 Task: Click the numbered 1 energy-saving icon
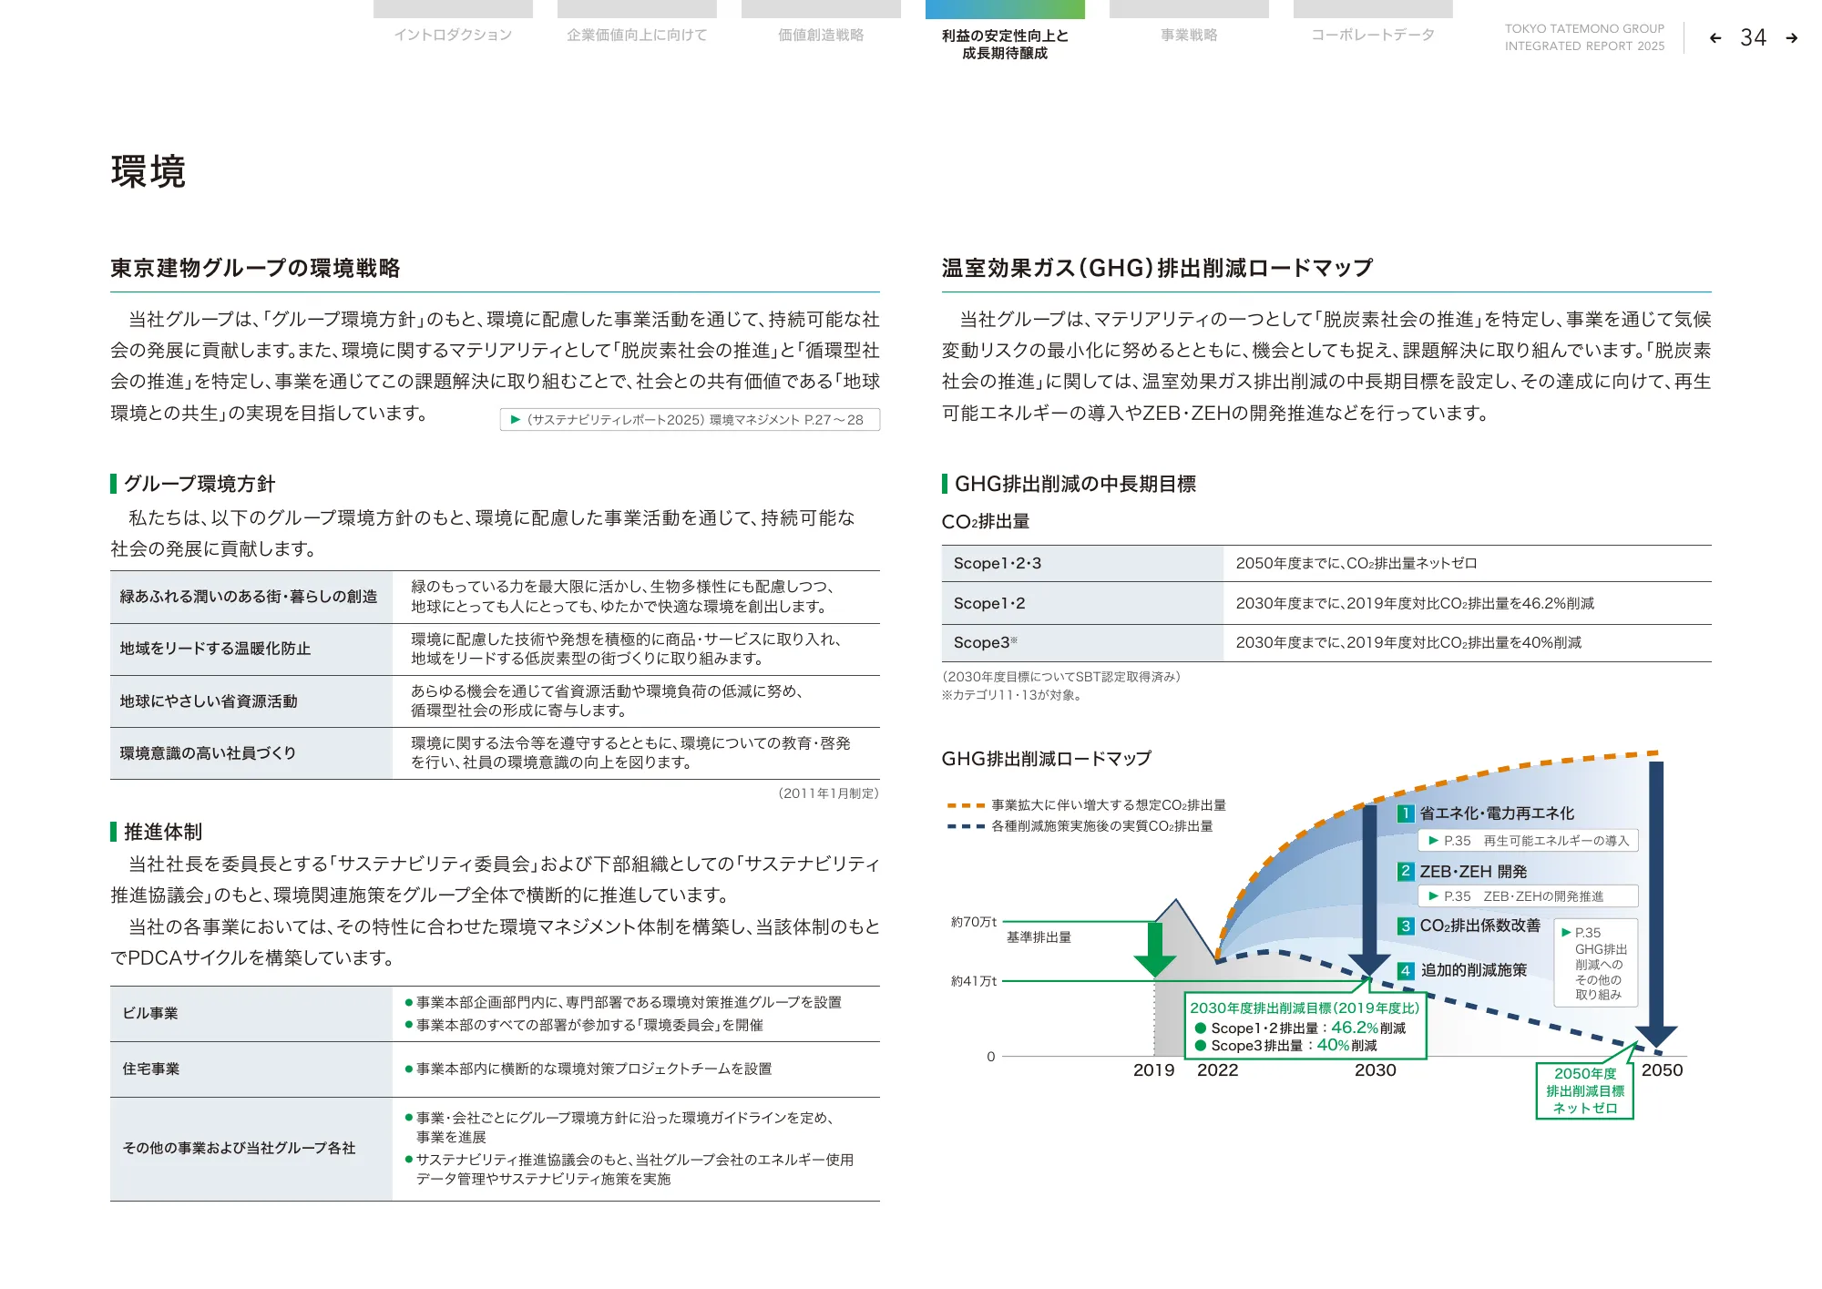1406,813
